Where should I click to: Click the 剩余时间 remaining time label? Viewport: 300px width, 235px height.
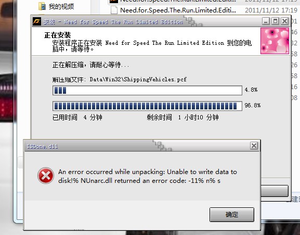pyautogui.click(x=160, y=117)
